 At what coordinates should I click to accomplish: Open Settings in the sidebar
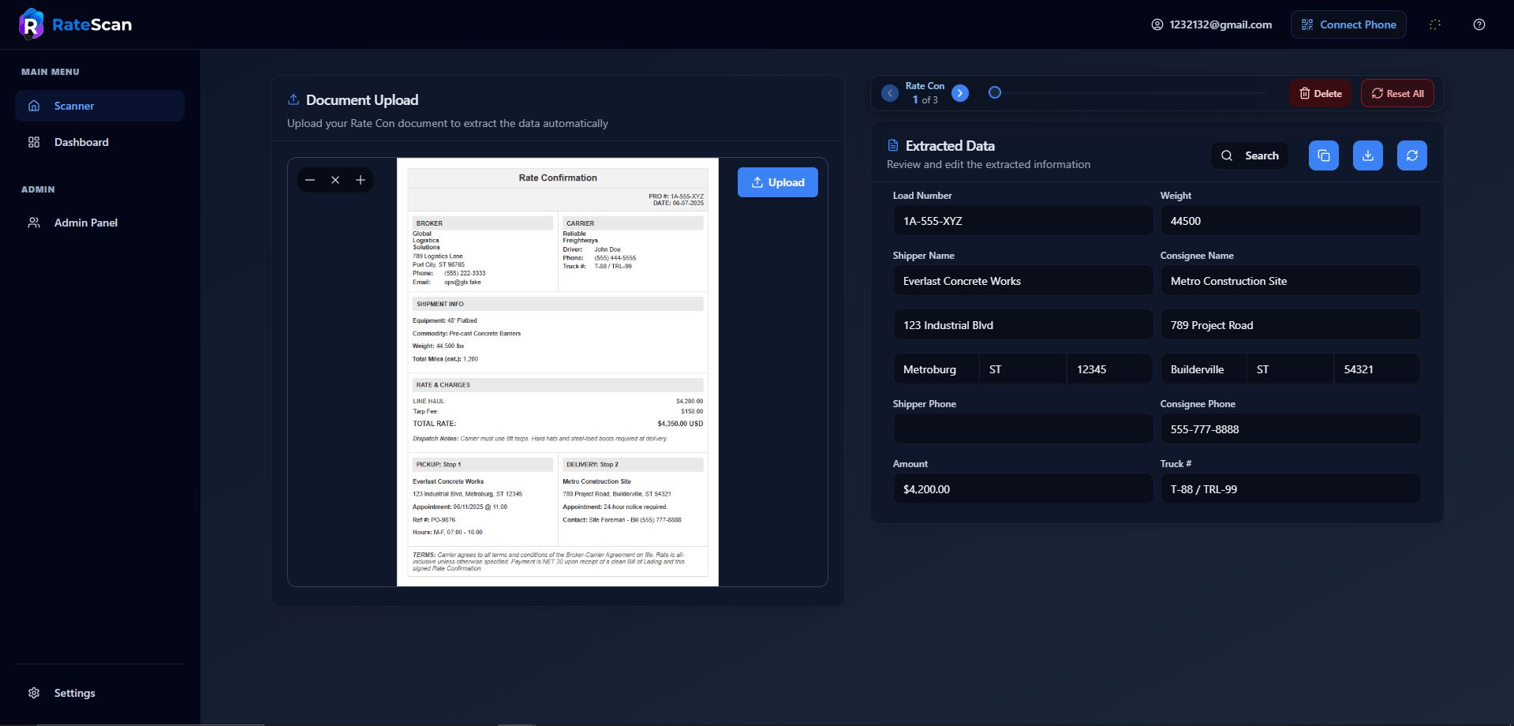(99, 693)
